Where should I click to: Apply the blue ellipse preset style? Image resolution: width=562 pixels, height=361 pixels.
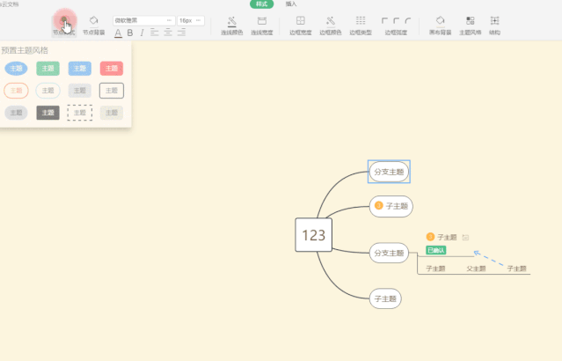[16, 68]
